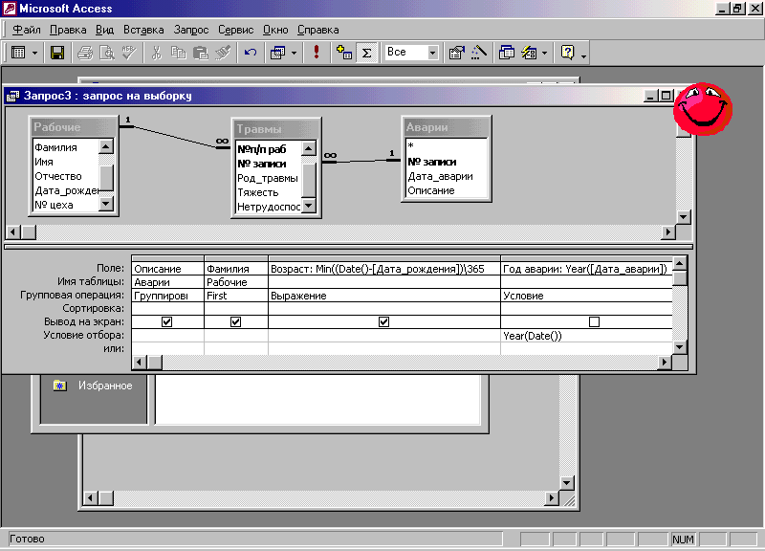Select group operation First cell
The width and height of the screenshot is (765, 551).
[x=236, y=296]
